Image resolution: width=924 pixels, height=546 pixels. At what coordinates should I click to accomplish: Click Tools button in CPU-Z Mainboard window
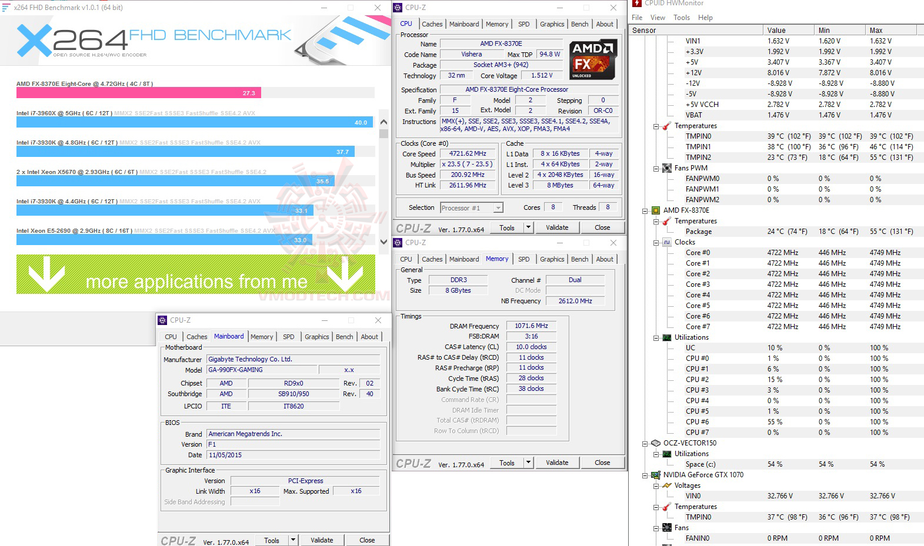[x=272, y=540]
